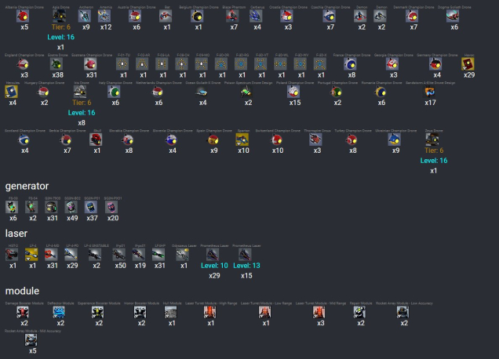This screenshot has width=499, height=359.
Task: Select the Iris Drone icon
Action: coord(82,91)
